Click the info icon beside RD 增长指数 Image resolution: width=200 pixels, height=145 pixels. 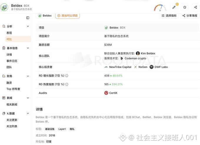67,76
